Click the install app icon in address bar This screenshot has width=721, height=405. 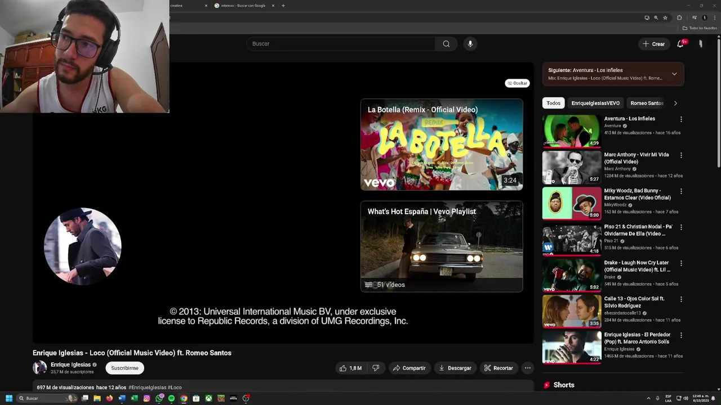tap(647, 17)
